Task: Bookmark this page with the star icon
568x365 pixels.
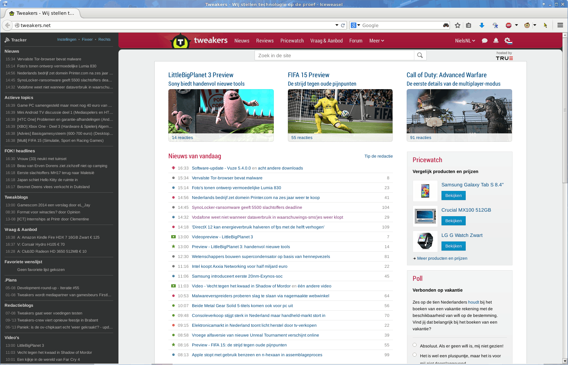Action: click(457, 25)
